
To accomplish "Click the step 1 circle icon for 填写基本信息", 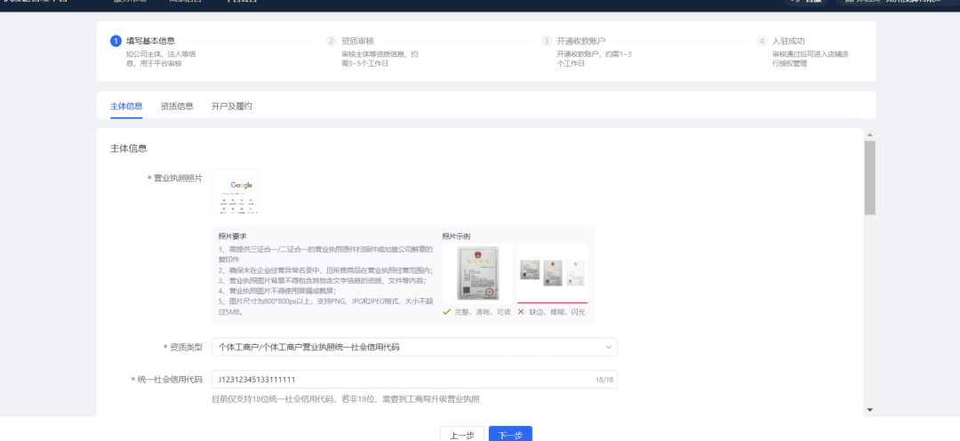I will (x=116, y=41).
